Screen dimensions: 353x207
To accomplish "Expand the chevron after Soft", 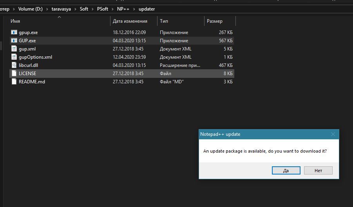I will (92, 9).
